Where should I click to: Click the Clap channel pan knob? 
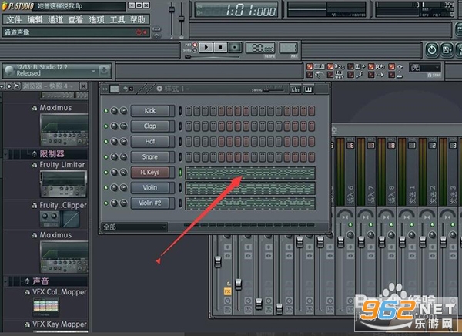tap(114, 126)
